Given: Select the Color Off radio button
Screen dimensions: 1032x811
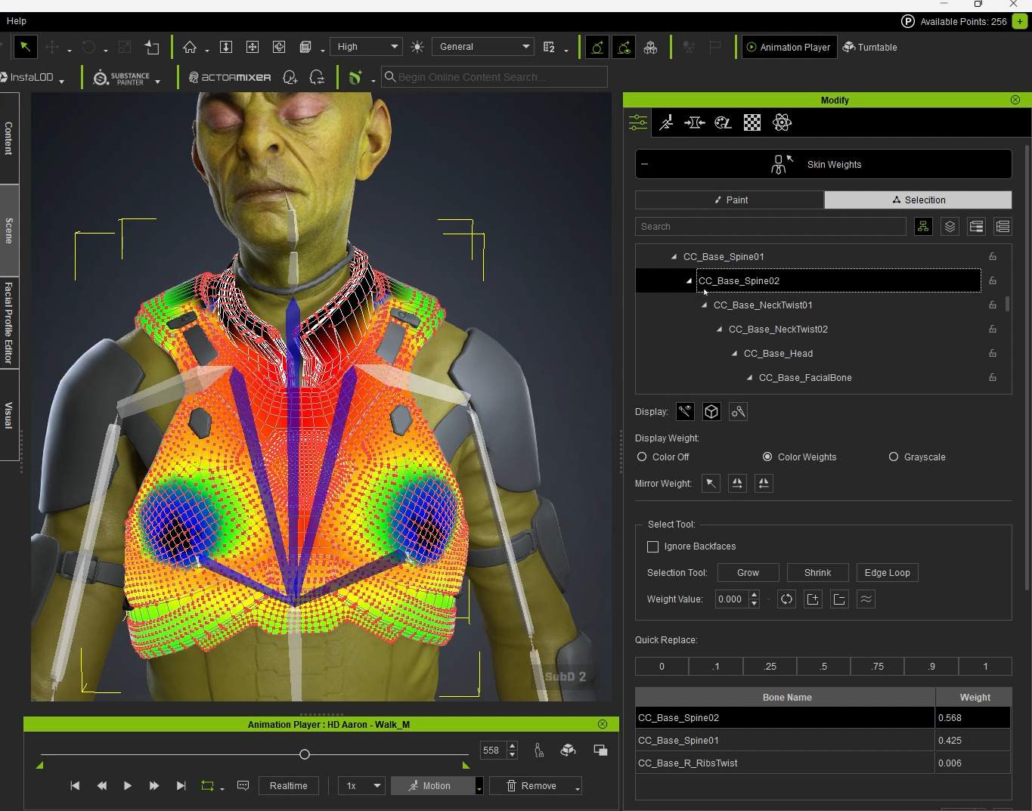Looking at the screenshot, I should [642, 457].
